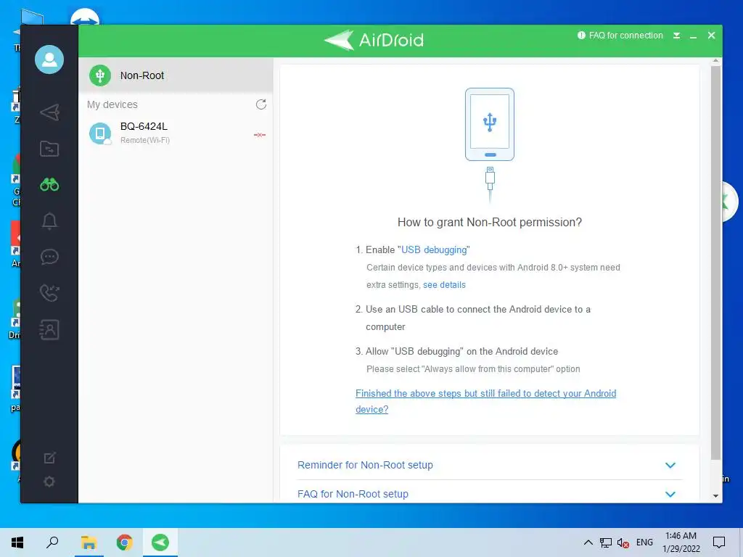This screenshot has width=743, height=557.
Task: Click the network icon in system tray
Action: (606, 542)
